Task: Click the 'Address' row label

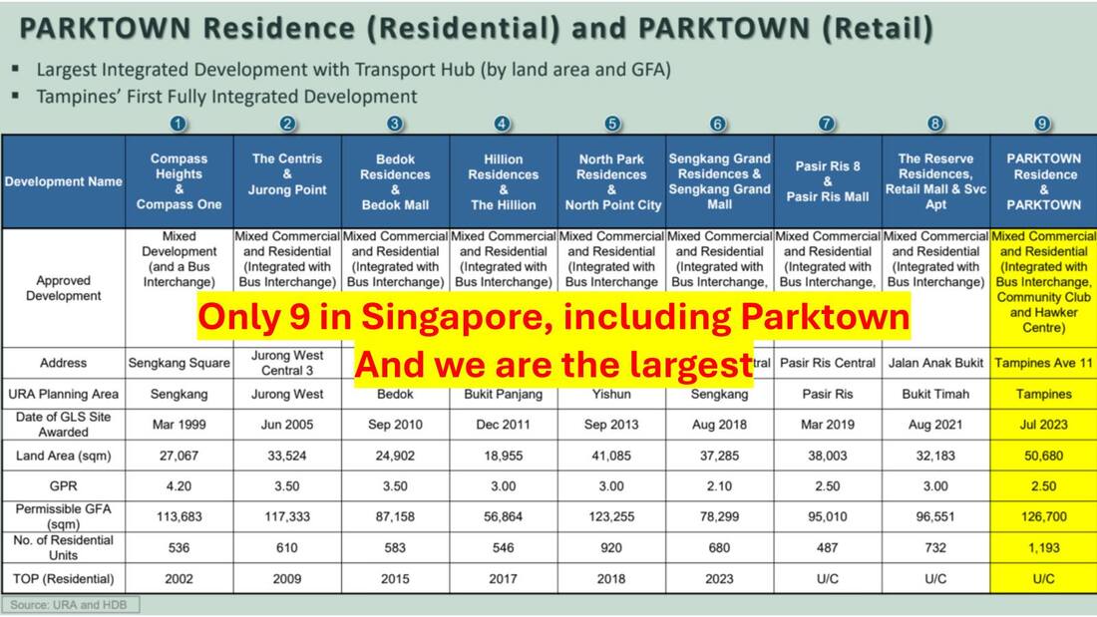Action: coord(63,363)
